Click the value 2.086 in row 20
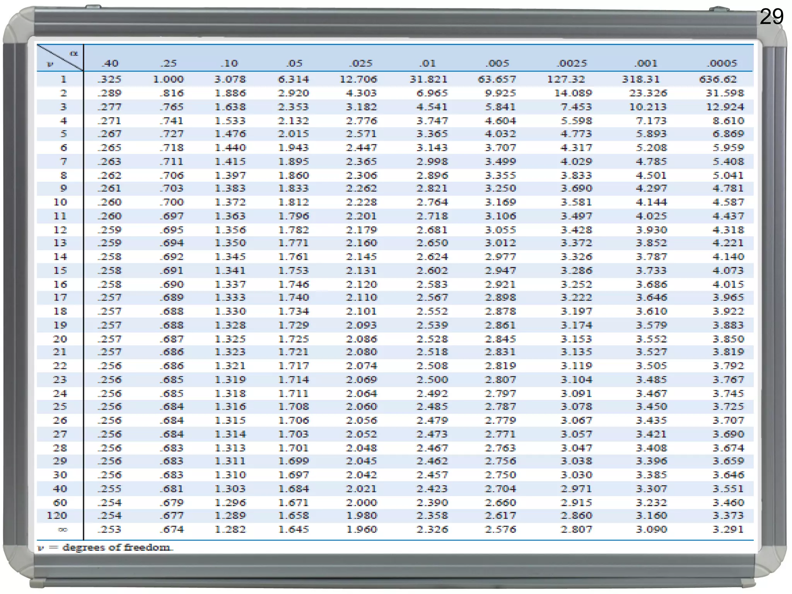 [361, 339]
